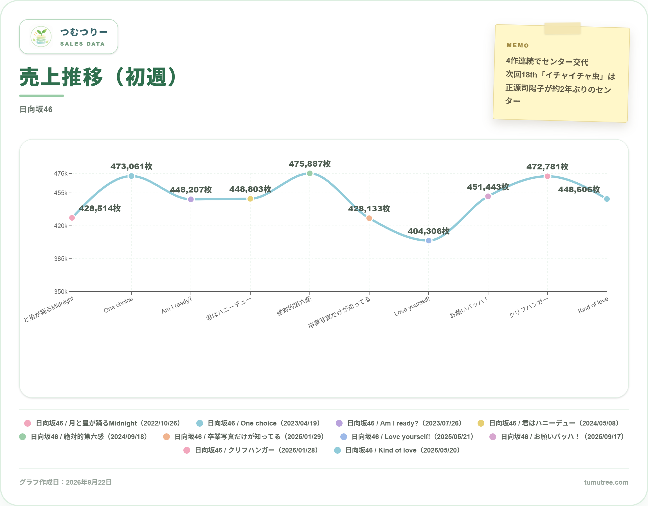
Task: Click blue legend swatch for Kind of love (2026/05/20)
Action: [x=337, y=450]
